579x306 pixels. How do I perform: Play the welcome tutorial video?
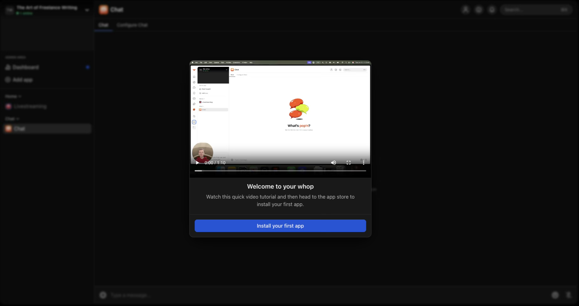(x=197, y=163)
